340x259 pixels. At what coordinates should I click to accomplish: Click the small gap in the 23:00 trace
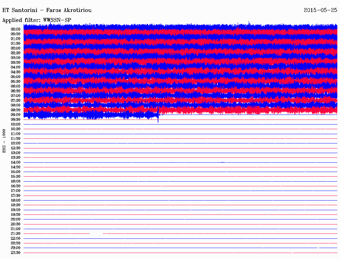(318, 248)
